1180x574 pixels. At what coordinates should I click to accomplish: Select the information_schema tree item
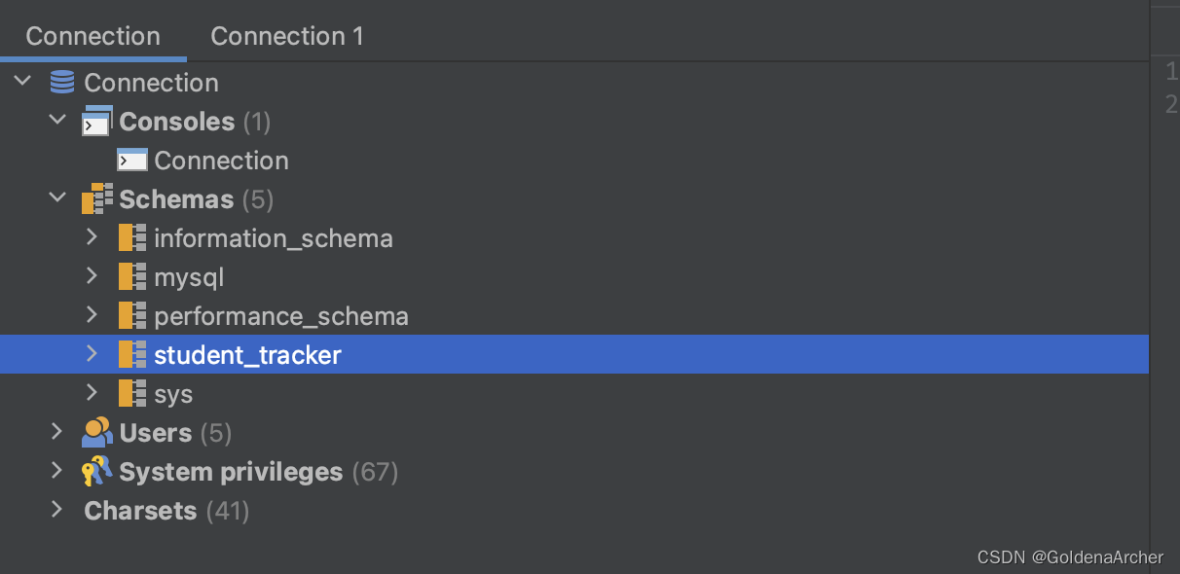[274, 237]
